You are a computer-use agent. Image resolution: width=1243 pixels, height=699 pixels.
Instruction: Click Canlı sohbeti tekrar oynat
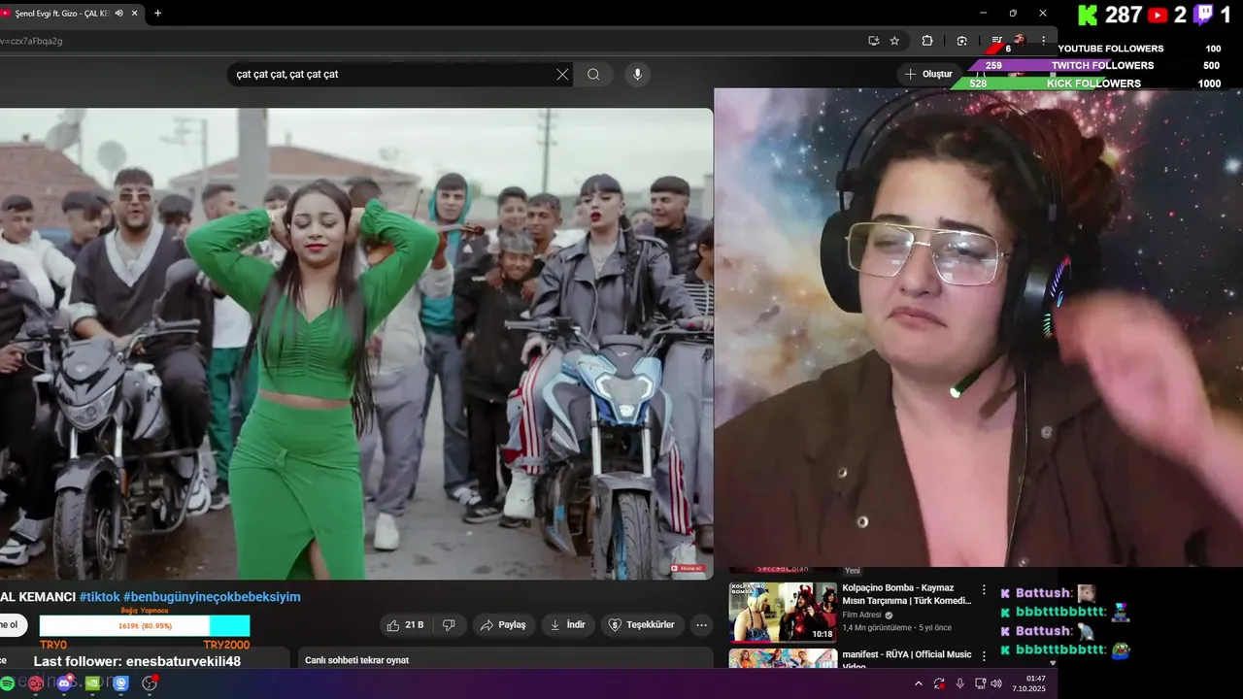click(x=356, y=660)
